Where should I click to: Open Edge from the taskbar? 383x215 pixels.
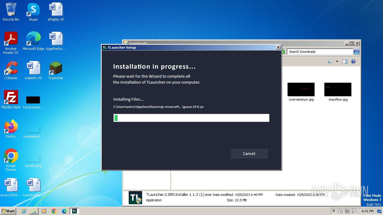point(64,211)
